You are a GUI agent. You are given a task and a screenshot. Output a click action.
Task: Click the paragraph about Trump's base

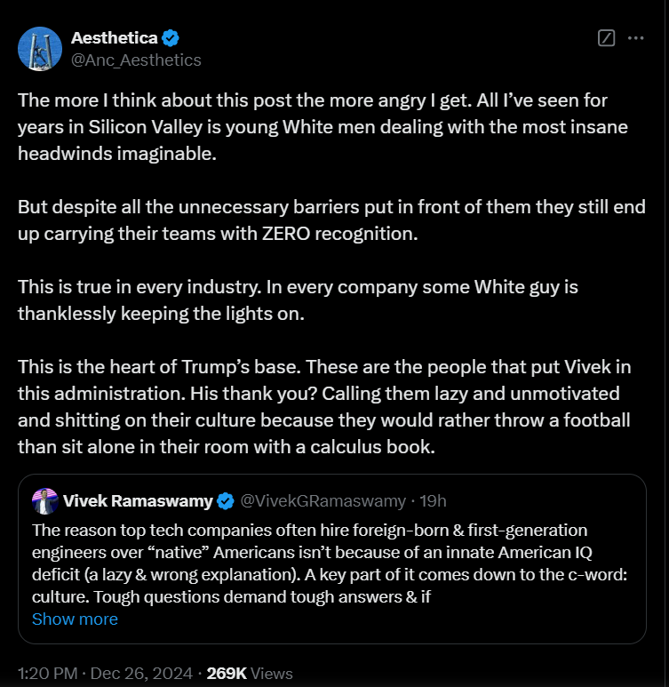[331, 405]
